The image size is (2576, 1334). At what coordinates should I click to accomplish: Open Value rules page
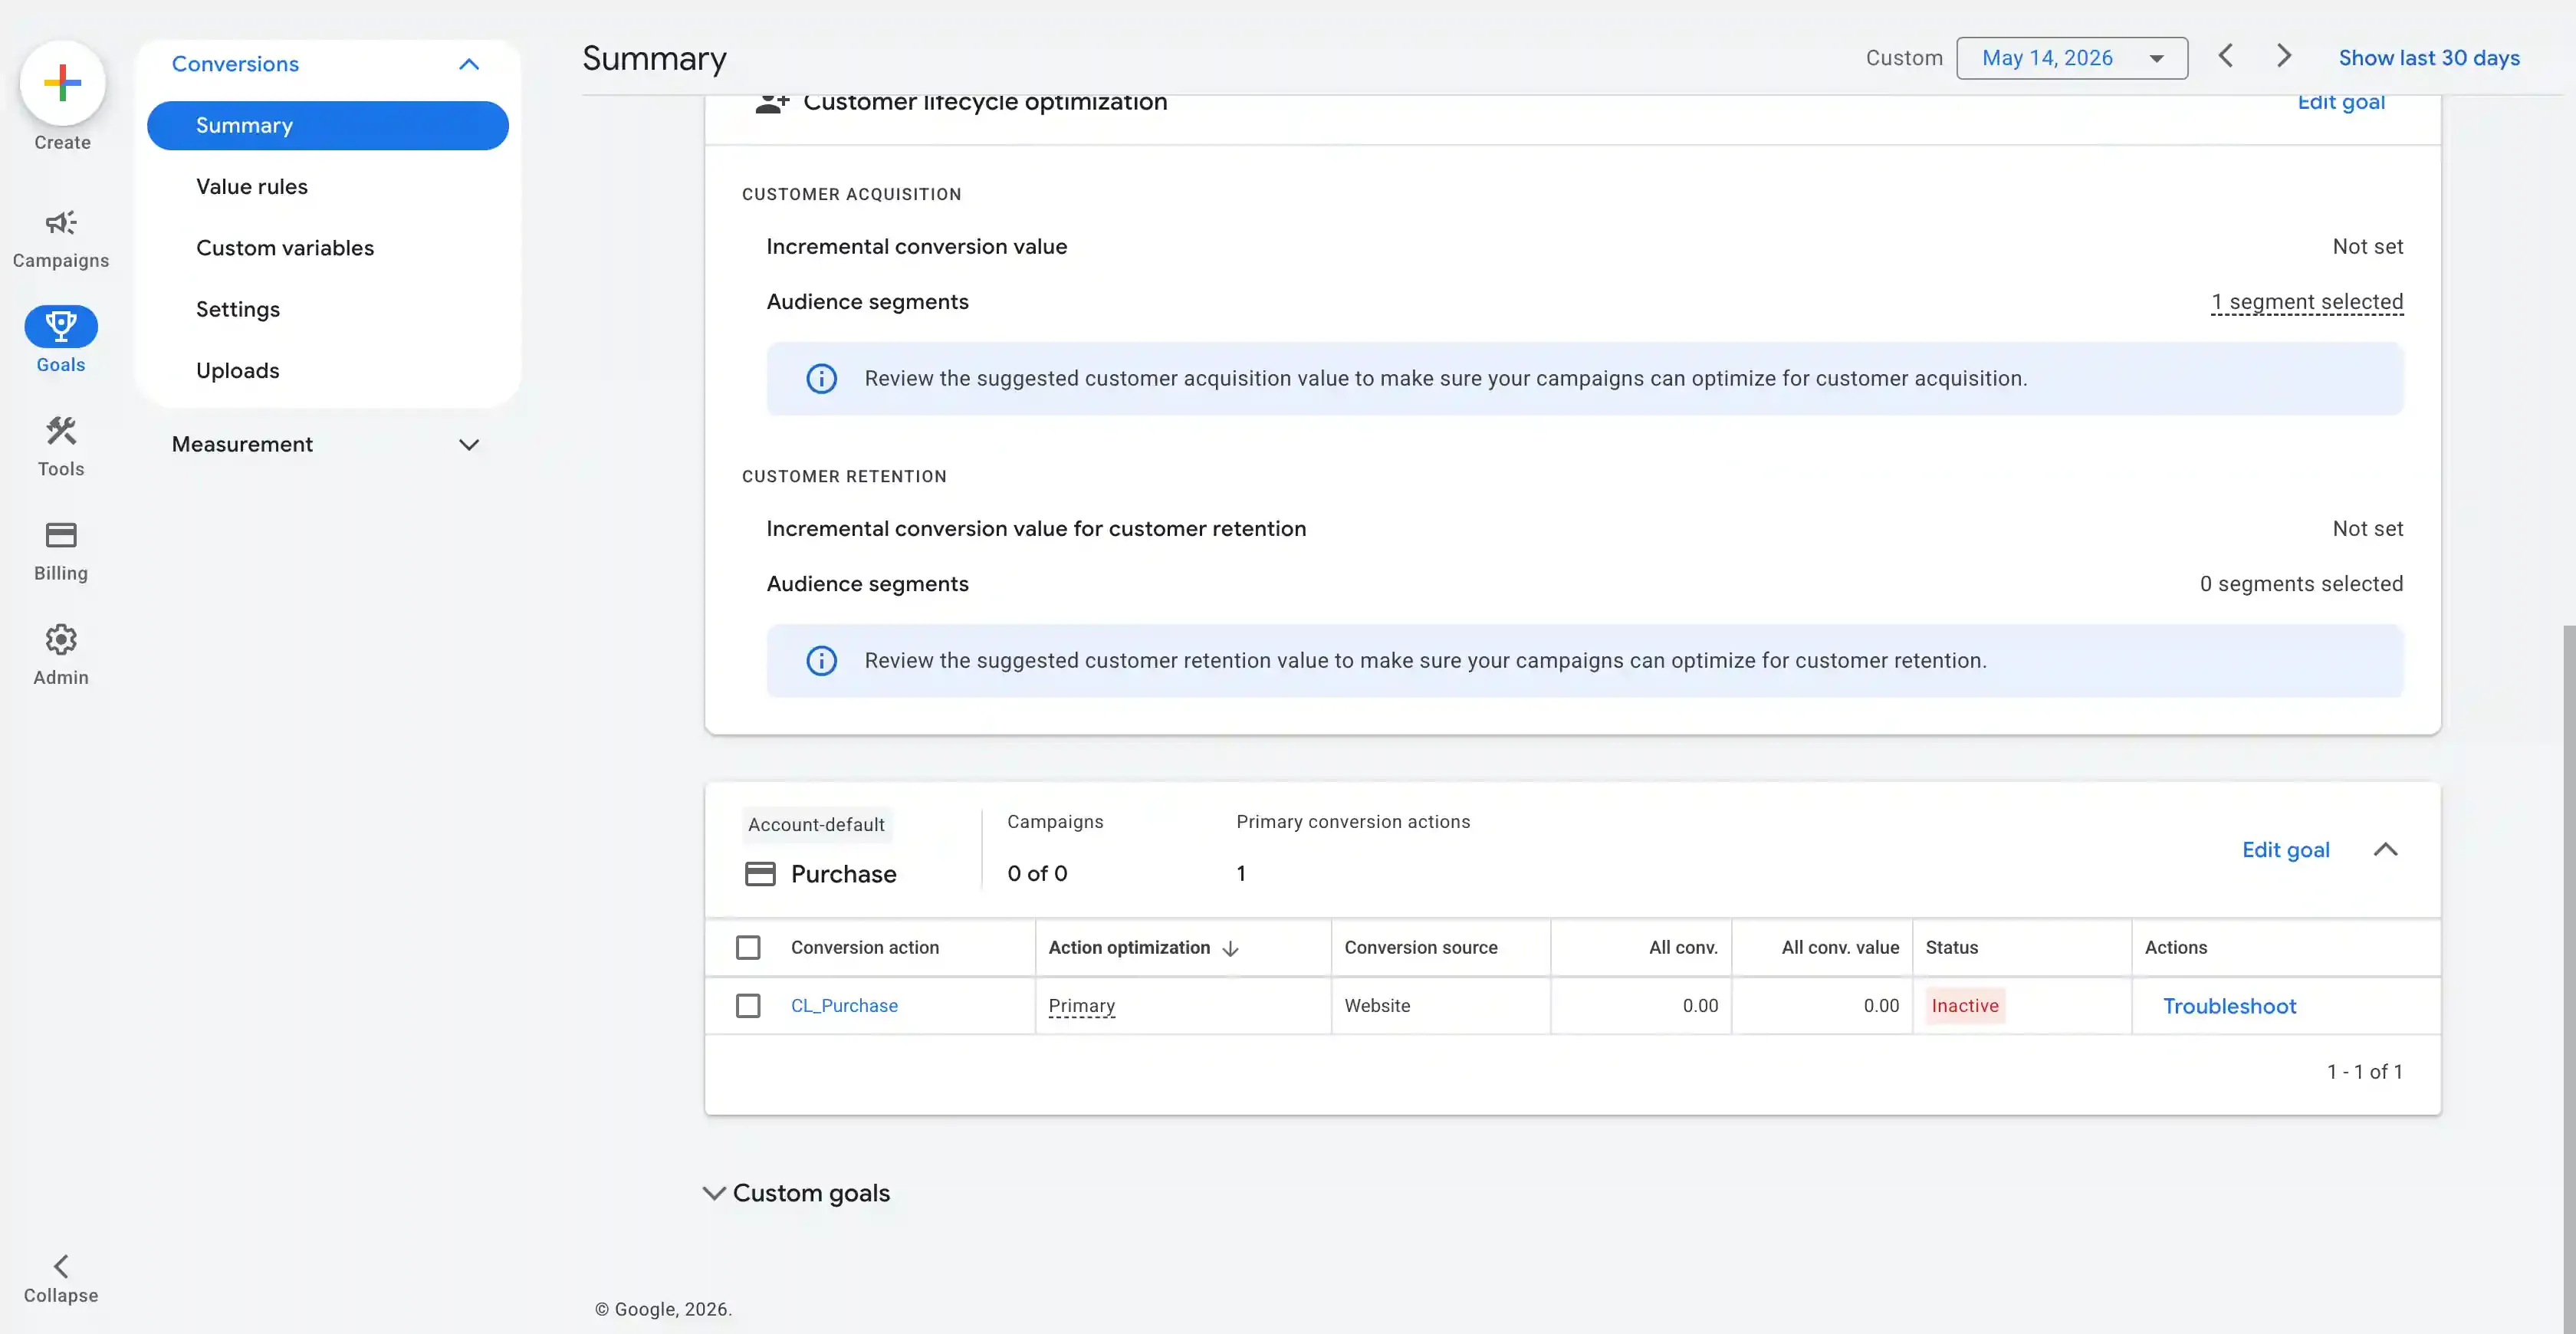[x=252, y=187]
